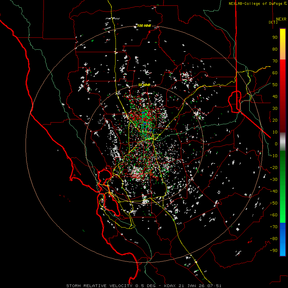Viewport: 288px width, 288px height.
Task: Click the 70 value on velocity scale
Action: (x=275, y=61)
